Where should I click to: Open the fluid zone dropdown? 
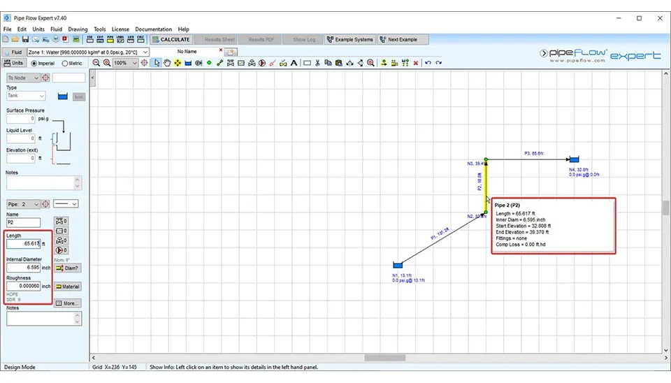point(89,52)
